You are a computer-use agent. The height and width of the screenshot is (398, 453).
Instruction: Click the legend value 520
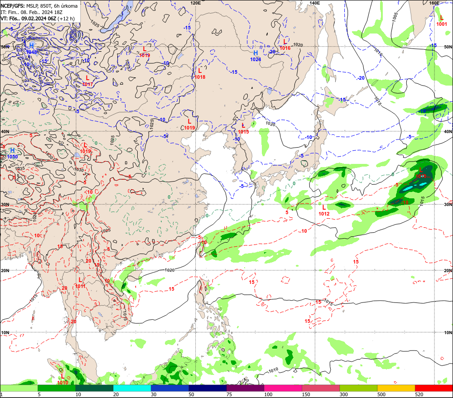pos(419,394)
